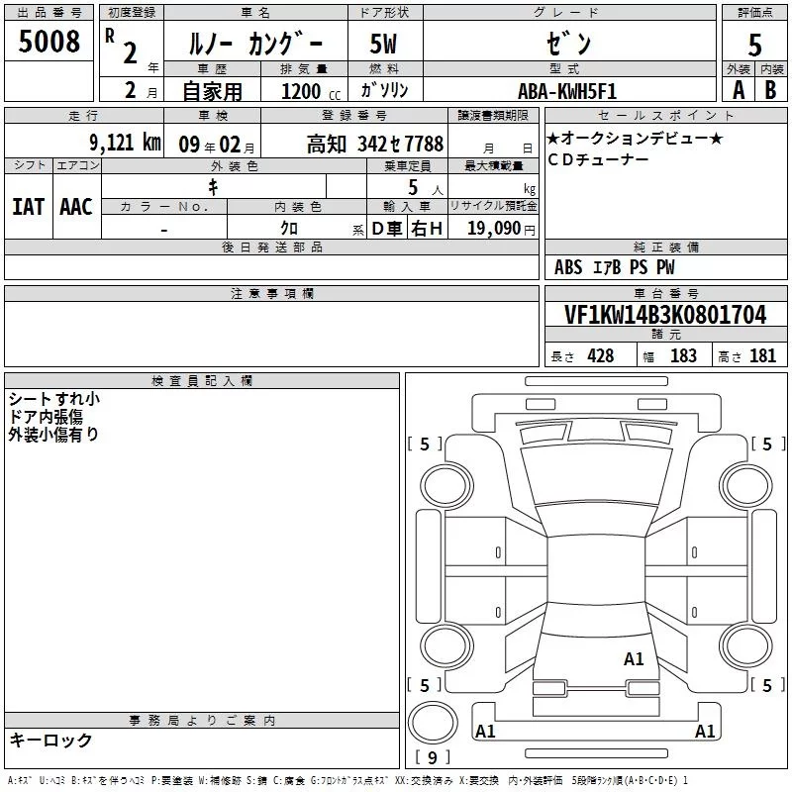Click the A1 mark at the diagram's bottom-left bumper corner

(x=485, y=731)
